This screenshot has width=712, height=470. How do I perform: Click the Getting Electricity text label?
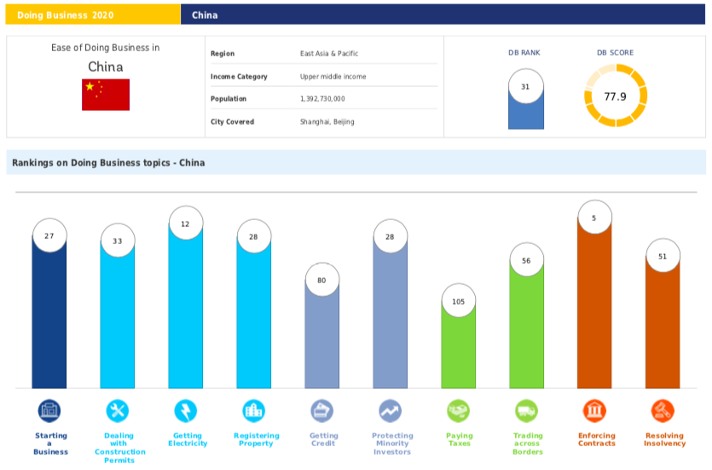click(188, 439)
